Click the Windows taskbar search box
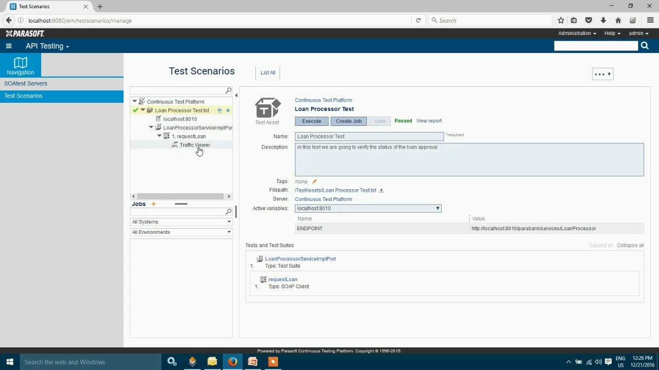 click(x=91, y=362)
